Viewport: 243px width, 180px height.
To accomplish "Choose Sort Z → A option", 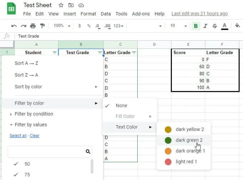I will 26,75.
